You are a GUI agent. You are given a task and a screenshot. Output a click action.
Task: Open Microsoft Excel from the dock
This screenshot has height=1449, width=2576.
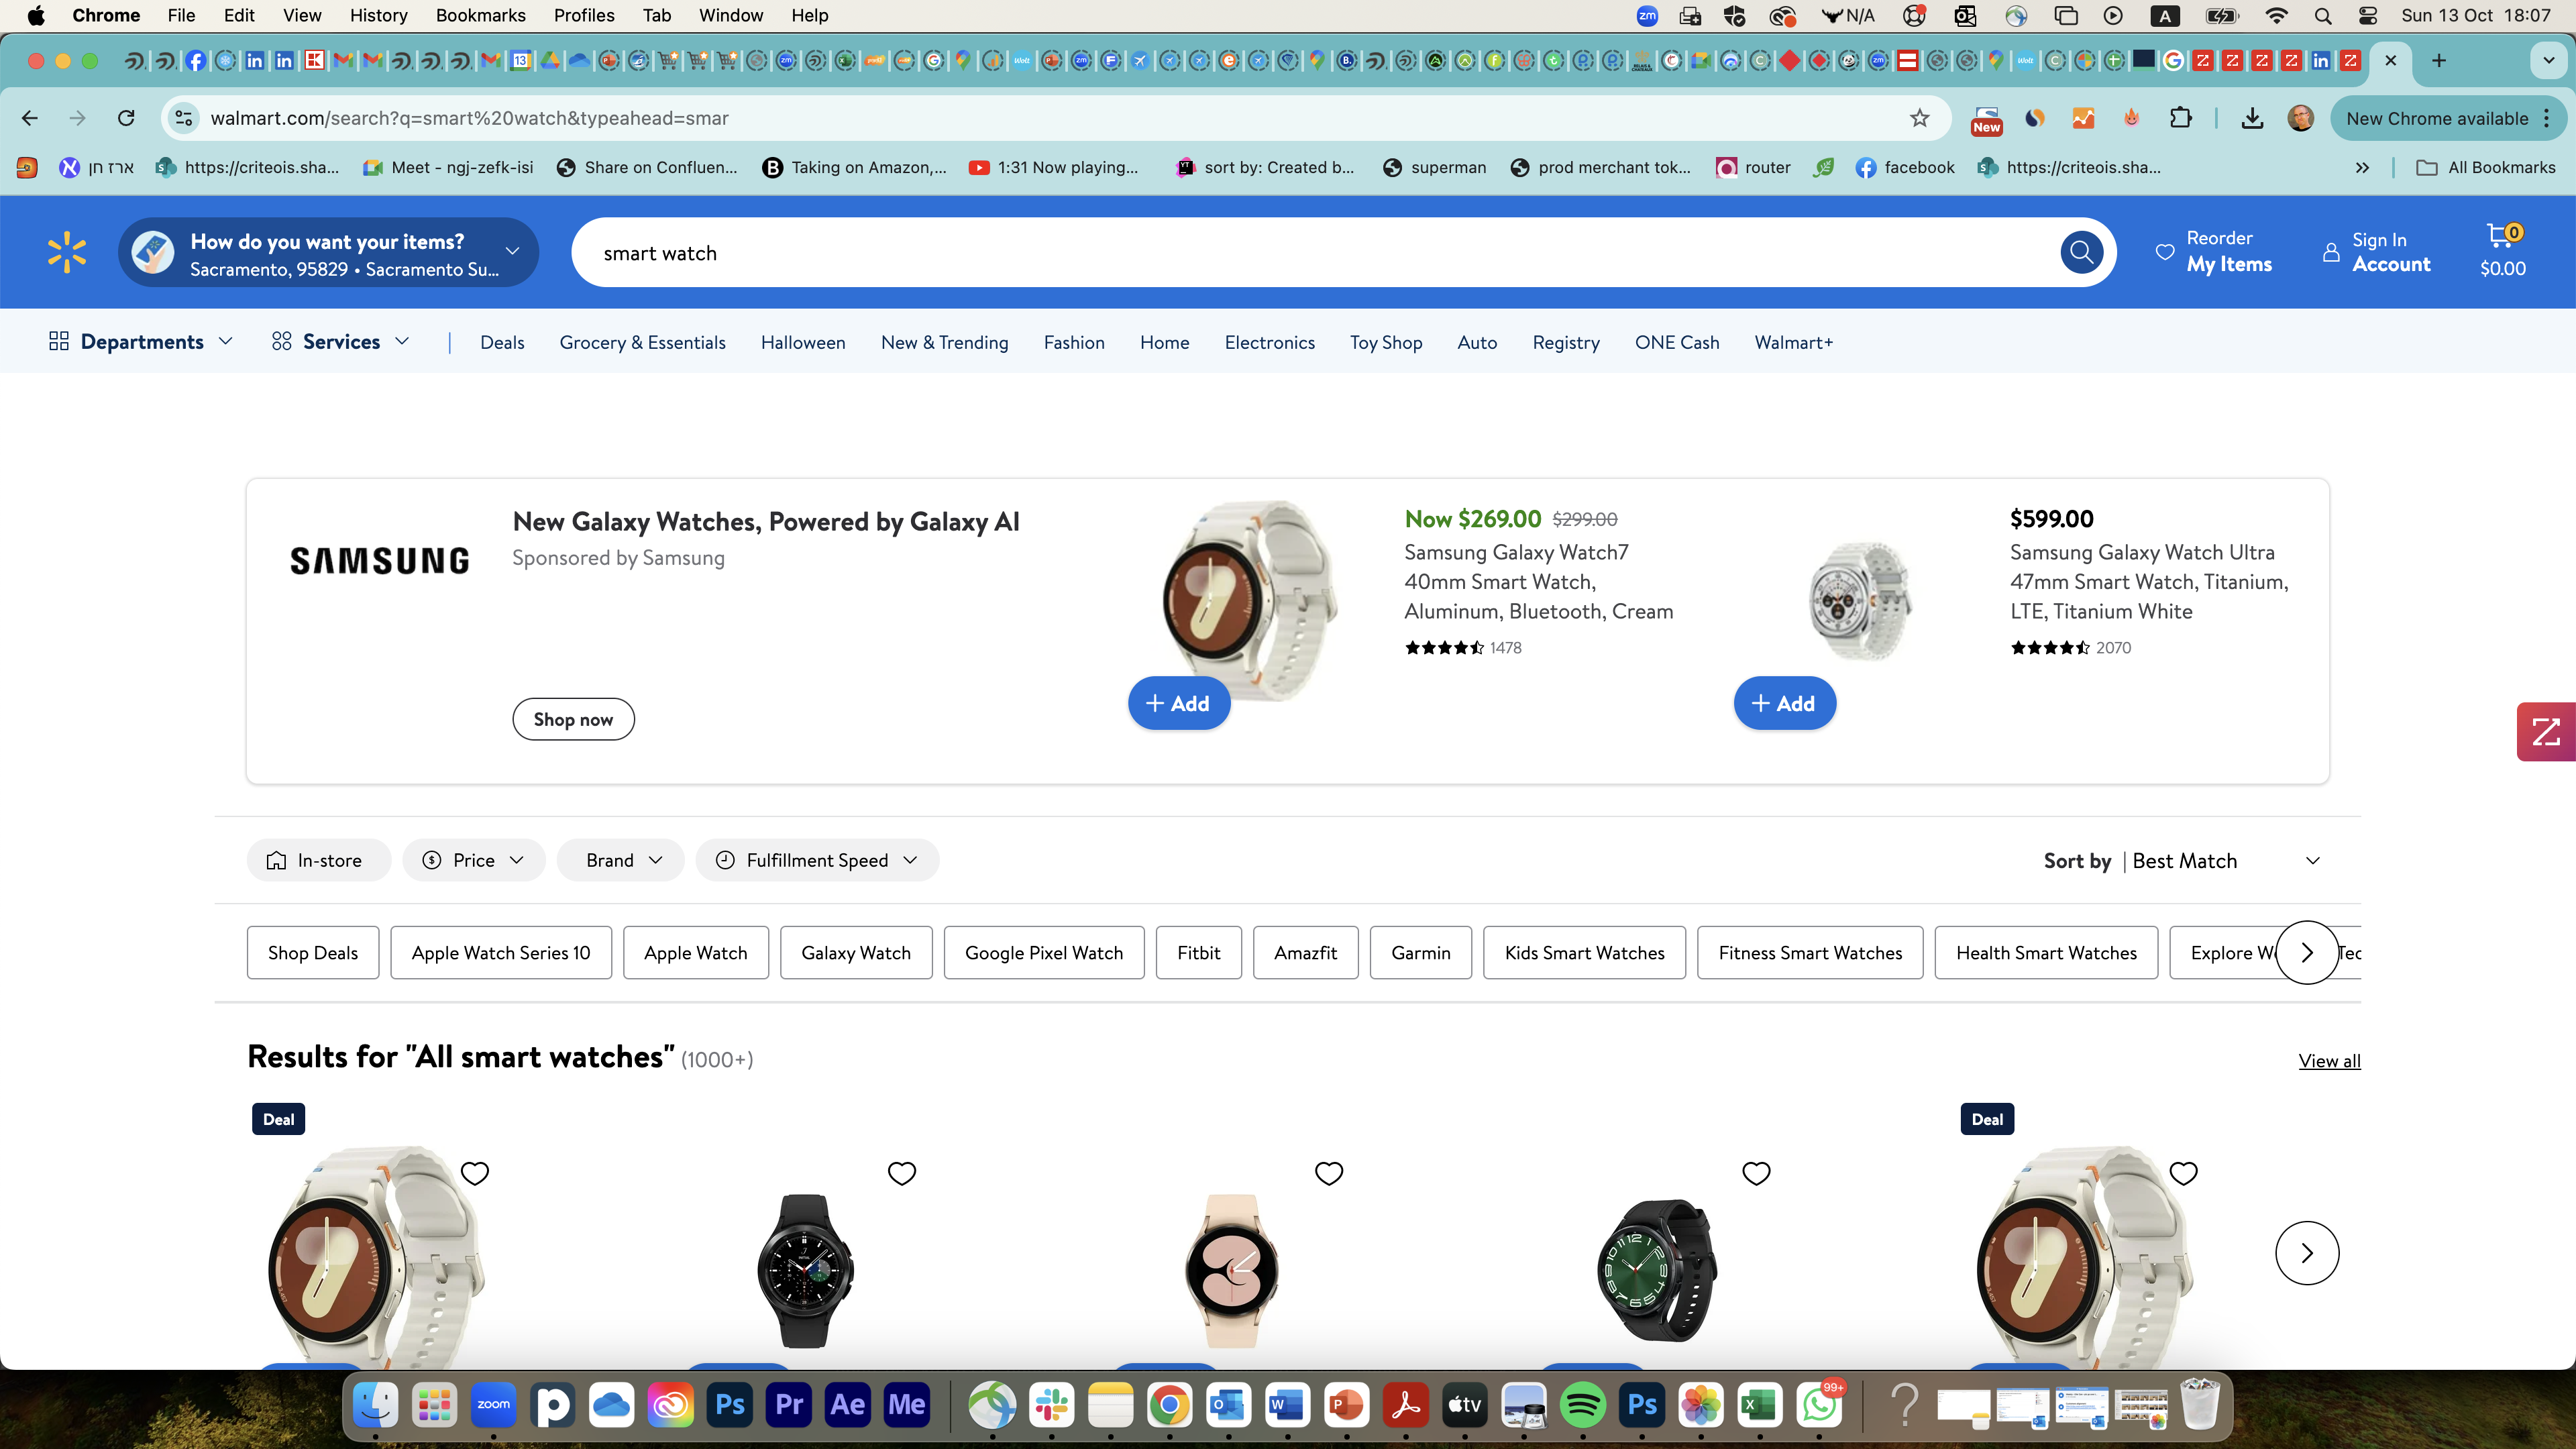pyautogui.click(x=1760, y=1405)
